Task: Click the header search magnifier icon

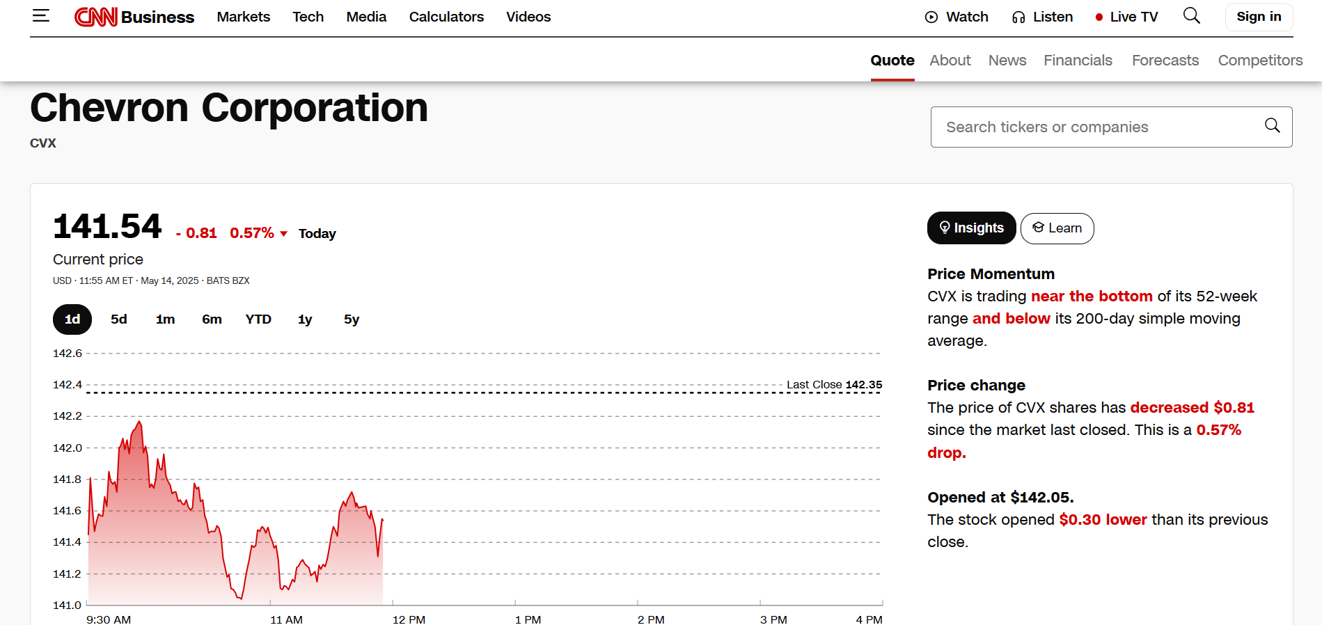Action: pyautogui.click(x=1192, y=15)
